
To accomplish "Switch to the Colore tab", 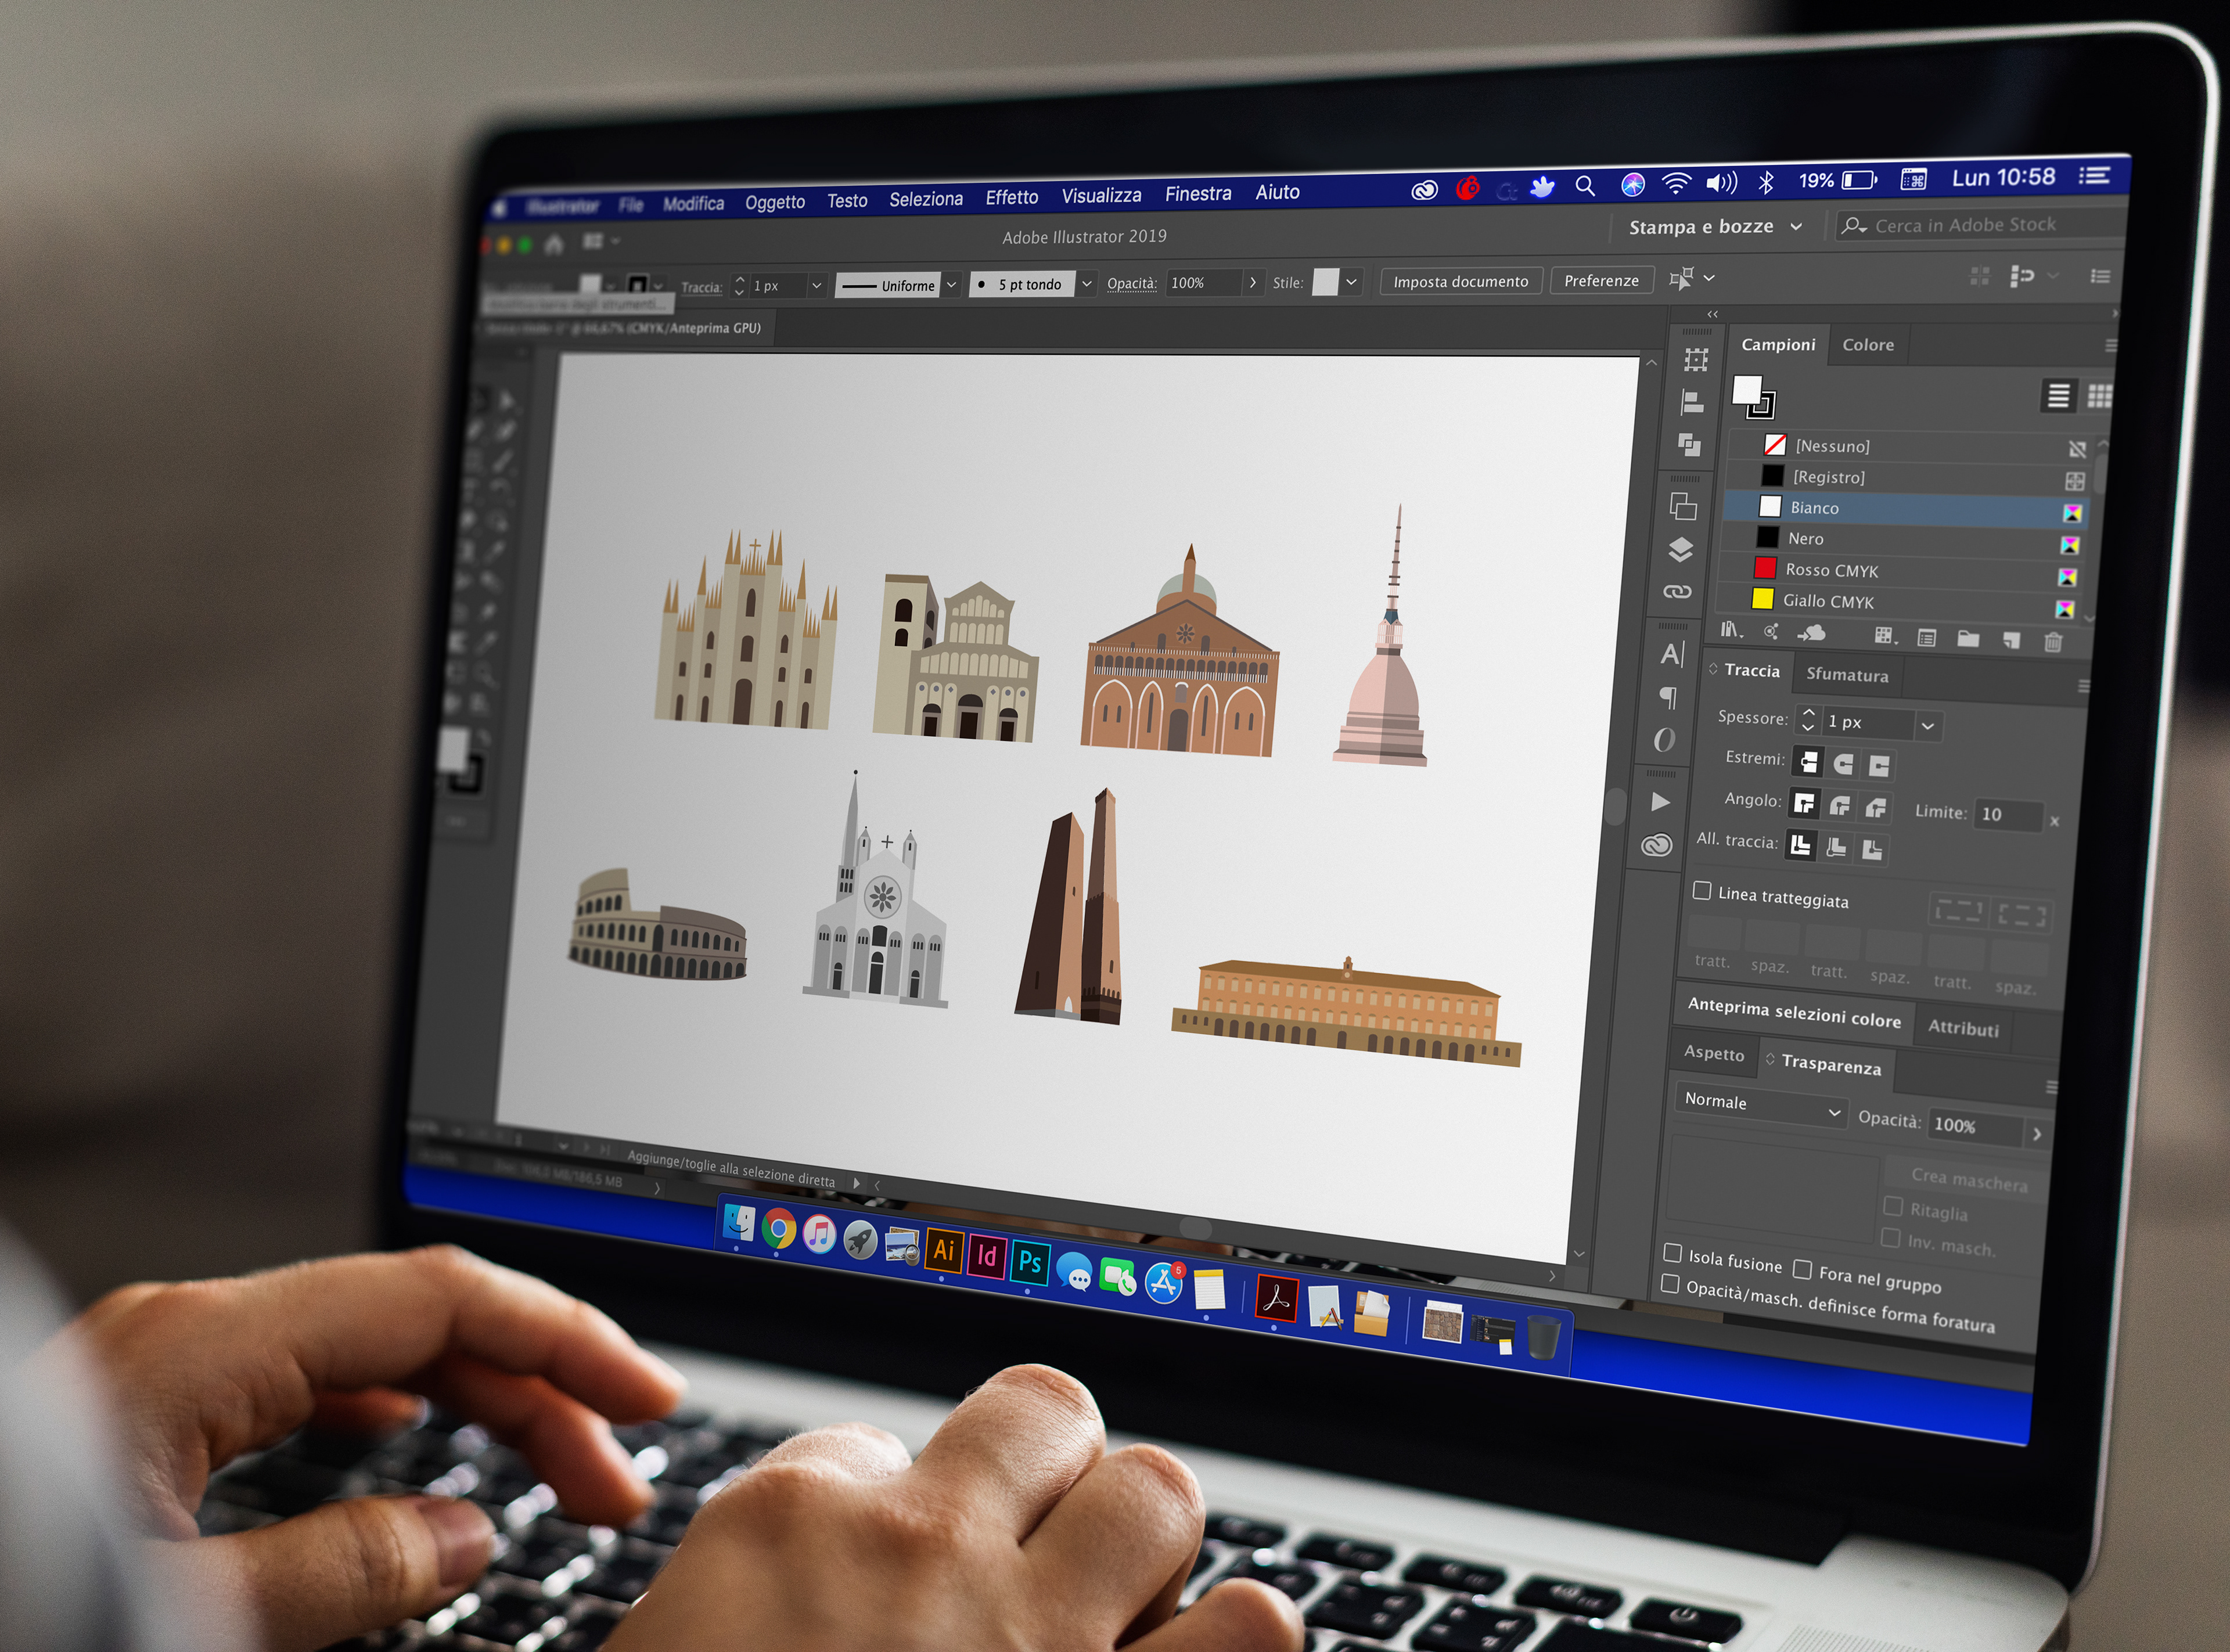I will [x=1868, y=345].
